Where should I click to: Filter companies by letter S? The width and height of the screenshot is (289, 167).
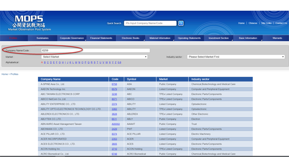tap(94, 62)
